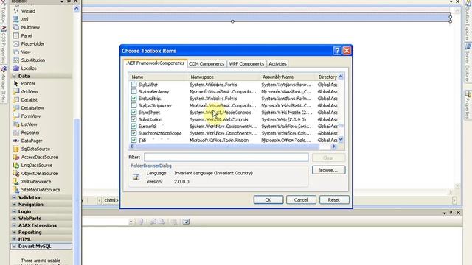The image size is (472, 265).
Task: Pick the Localize control icon
Action: 16,68
